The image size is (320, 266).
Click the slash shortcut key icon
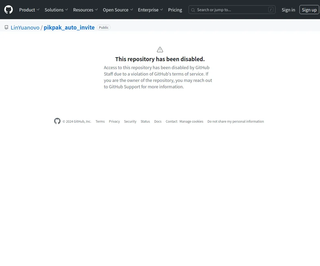pyautogui.click(x=271, y=10)
